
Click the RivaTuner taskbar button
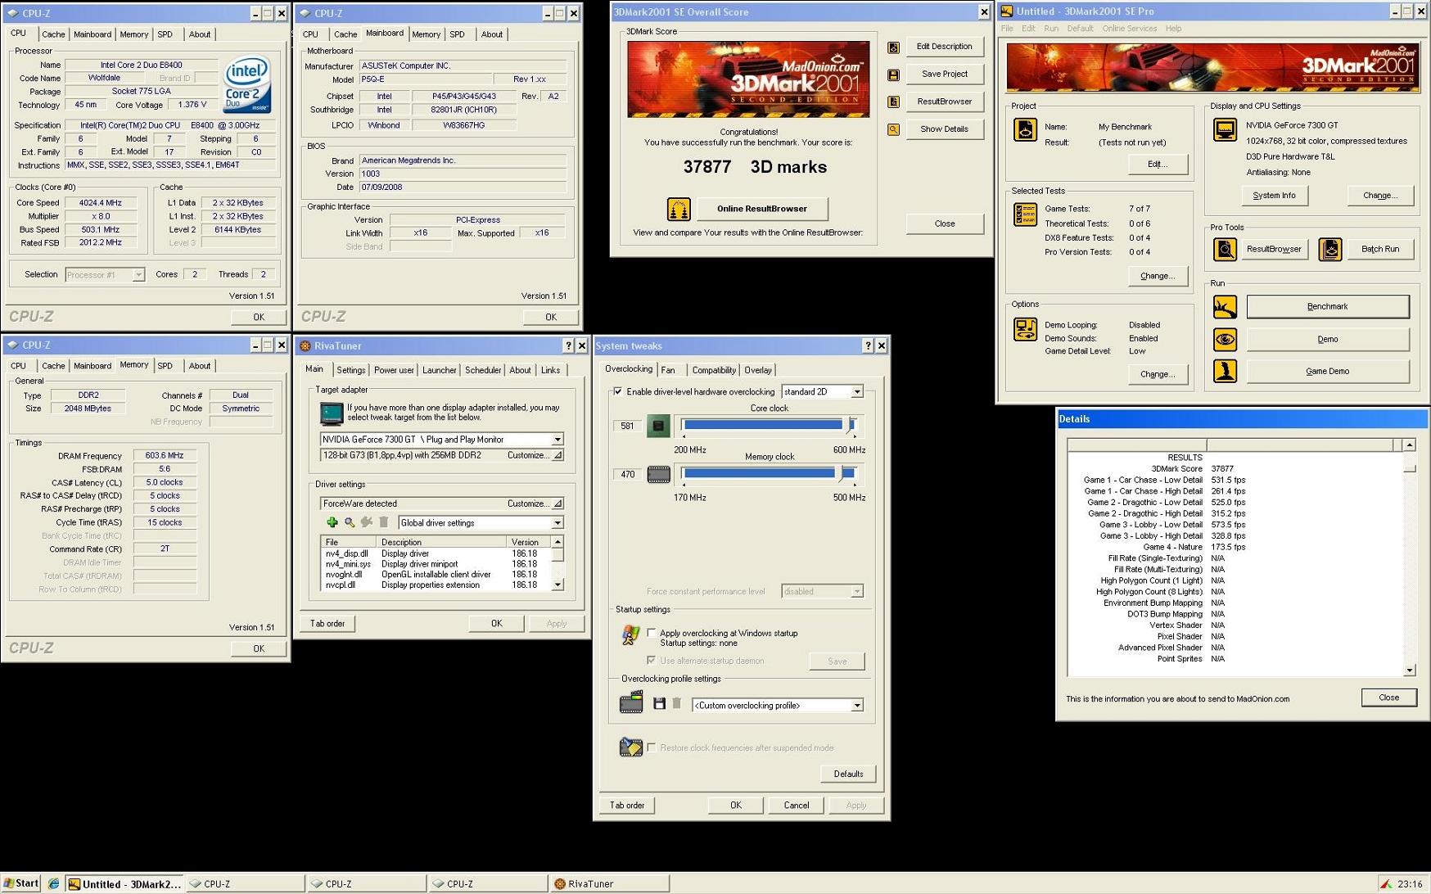click(x=610, y=884)
